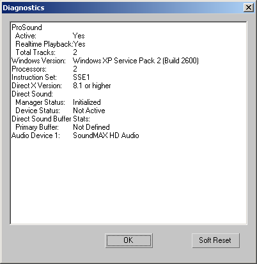Click the Total Tracks entry

[46, 52]
